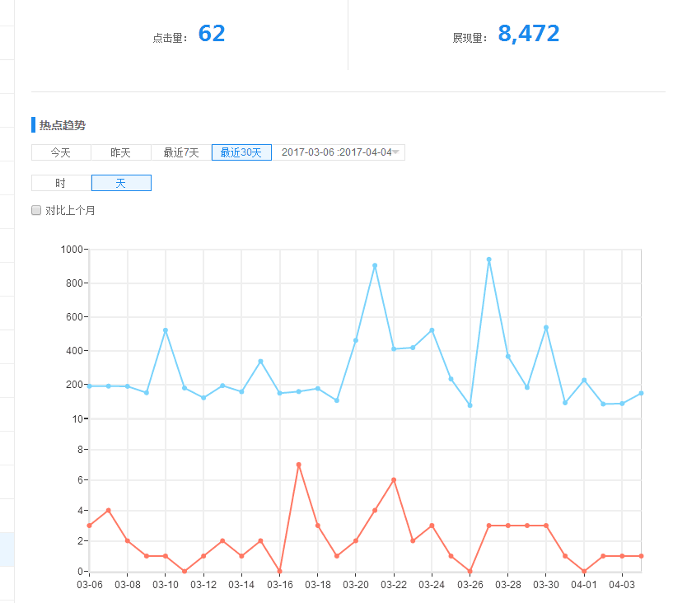Viewport: 687px width, 603px height.
Task: Click red line peak point on 03-17
Action: point(298,465)
